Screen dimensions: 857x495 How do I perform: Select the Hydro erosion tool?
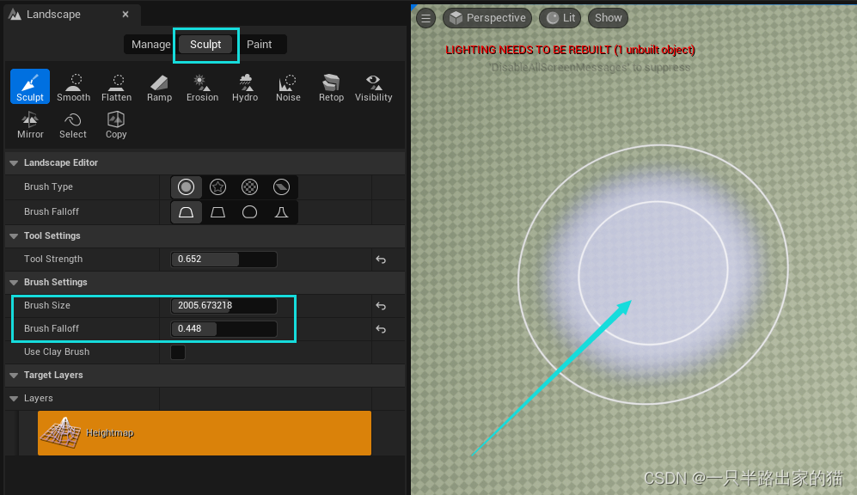[245, 88]
